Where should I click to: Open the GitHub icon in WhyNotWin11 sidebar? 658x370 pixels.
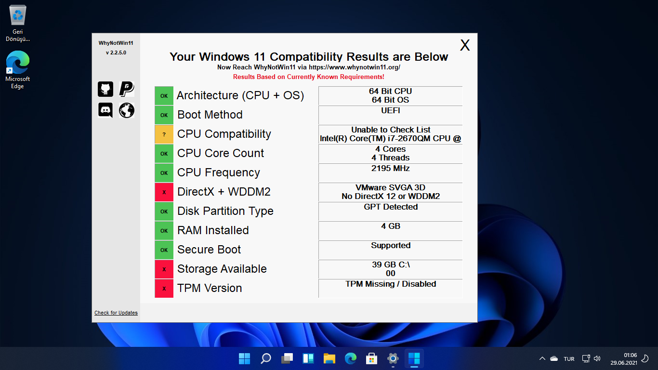click(x=105, y=89)
